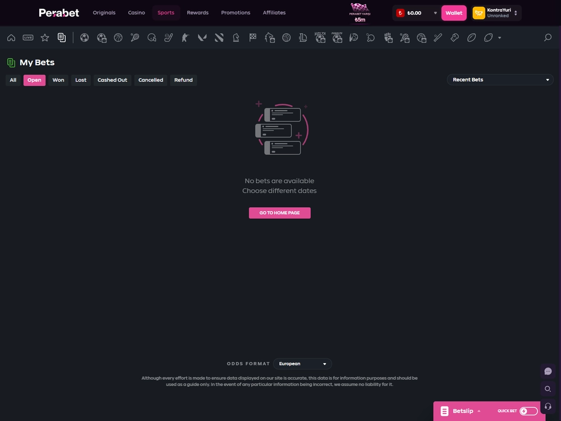Select the tennis racket sport icon
The width and height of the screenshot is (561, 421).
[x=135, y=38]
